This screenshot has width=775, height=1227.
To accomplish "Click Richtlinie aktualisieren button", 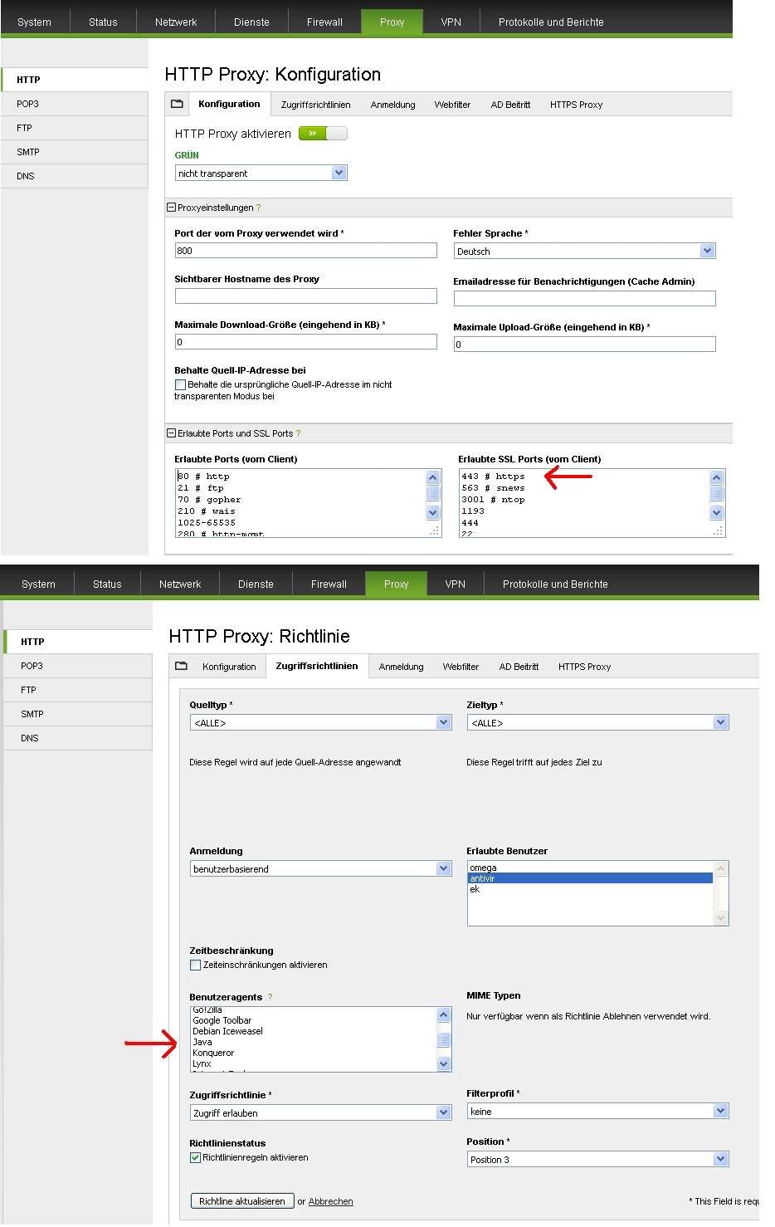I will pos(242,1201).
